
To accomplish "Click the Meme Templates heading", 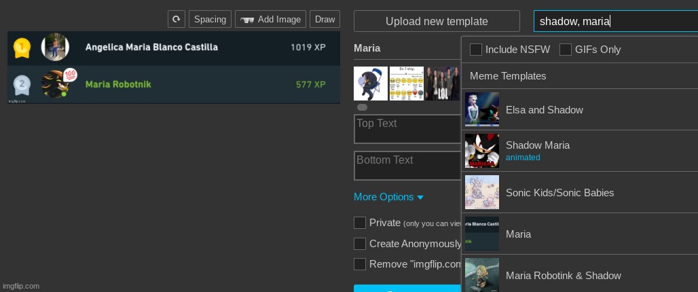I will pyautogui.click(x=508, y=75).
